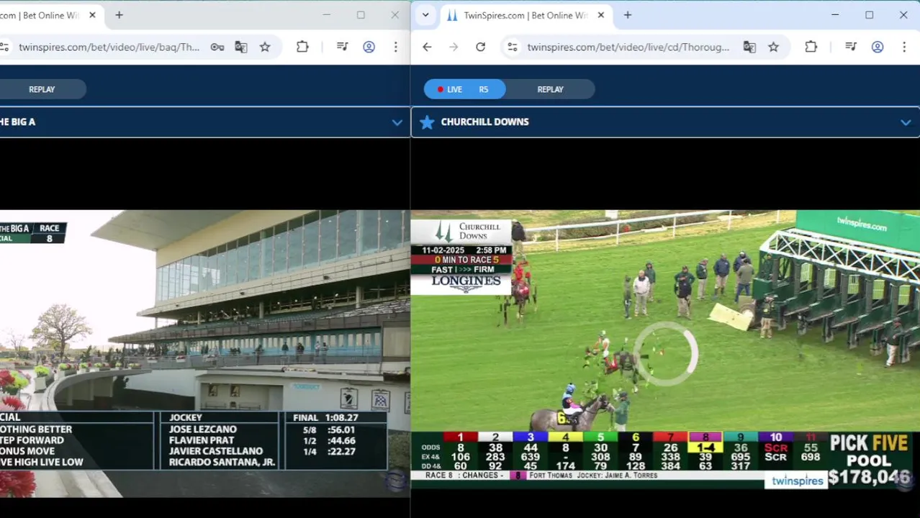Open Chrome three-dot menu in left window
Screen dimensions: 920x518
pos(395,47)
